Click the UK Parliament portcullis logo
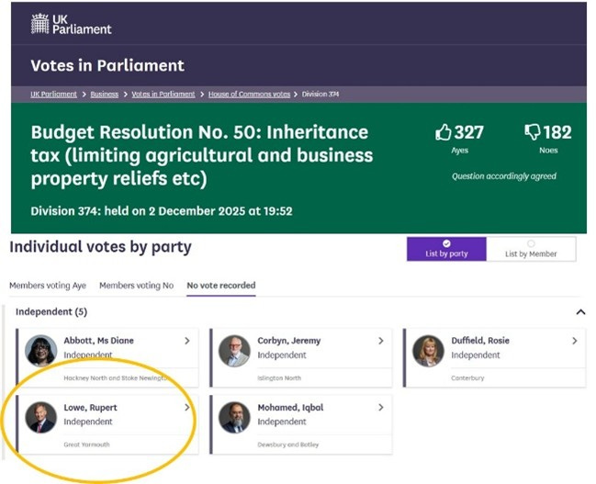The width and height of the screenshot is (596, 484). point(39,23)
